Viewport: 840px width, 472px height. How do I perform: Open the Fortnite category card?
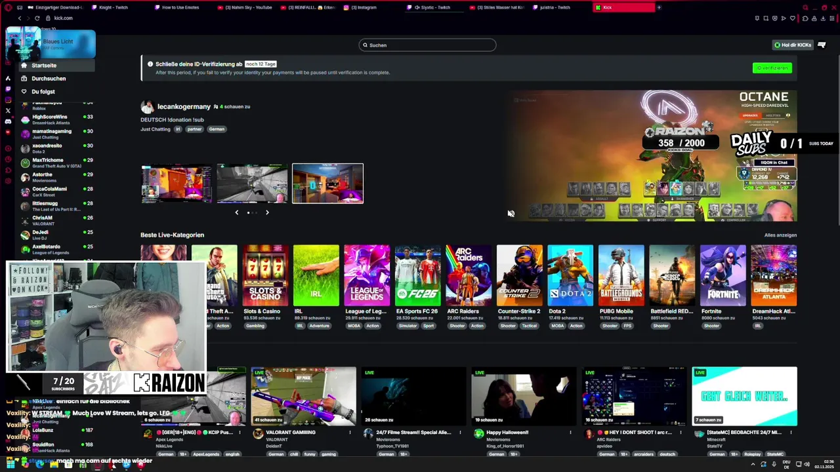[723, 276]
